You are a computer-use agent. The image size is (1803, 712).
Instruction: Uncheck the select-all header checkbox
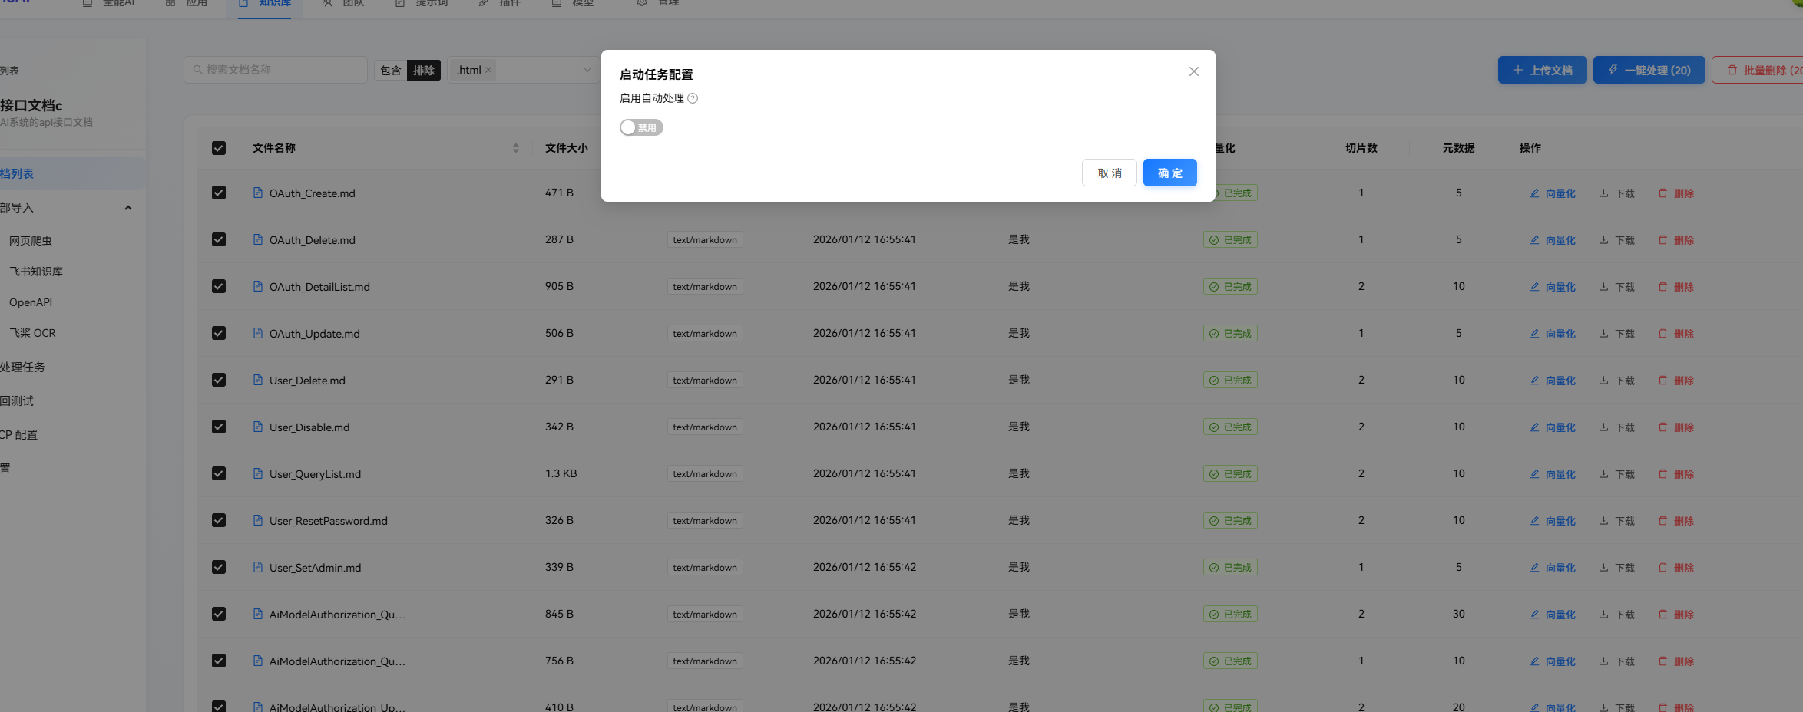(x=219, y=148)
